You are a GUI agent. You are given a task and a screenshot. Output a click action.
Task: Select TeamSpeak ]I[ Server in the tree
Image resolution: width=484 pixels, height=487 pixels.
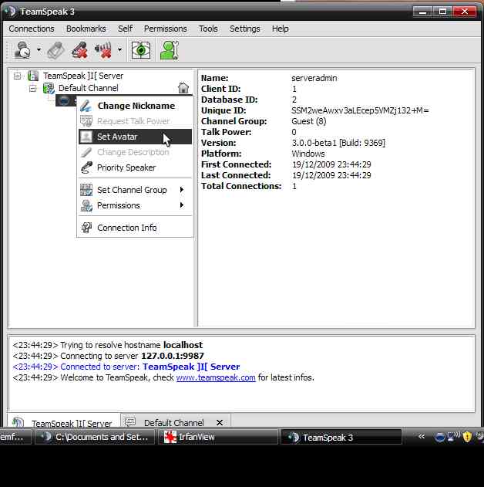[83, 76]
